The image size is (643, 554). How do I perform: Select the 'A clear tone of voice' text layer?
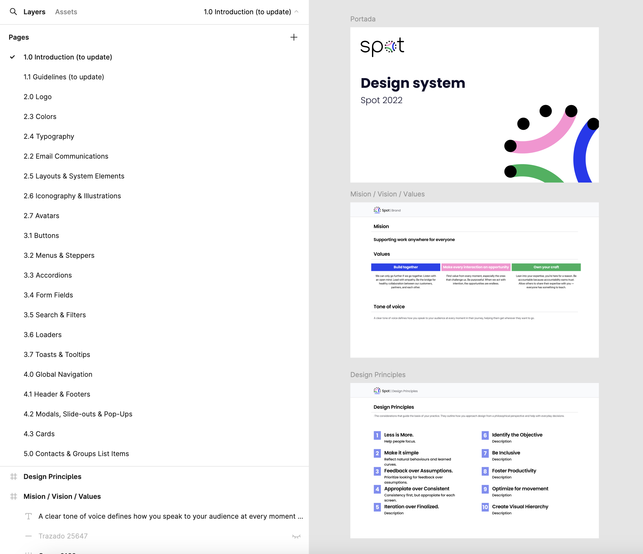(x=171, y=516)
